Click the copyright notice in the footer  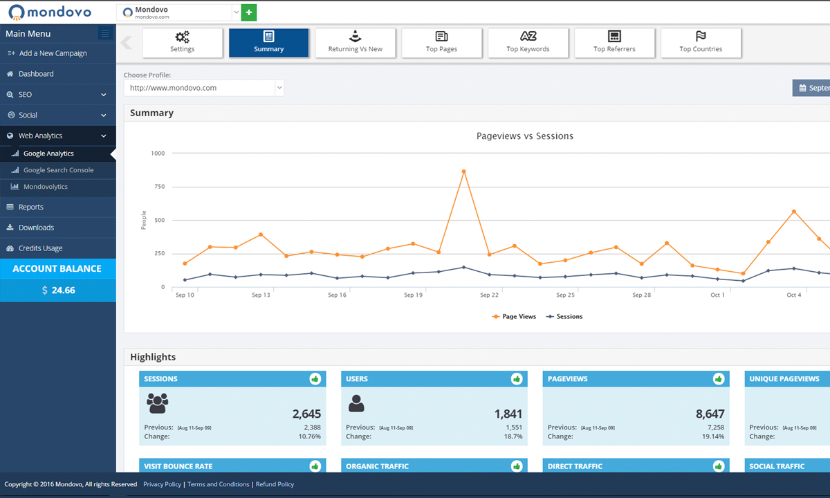(x=71, y=484)
